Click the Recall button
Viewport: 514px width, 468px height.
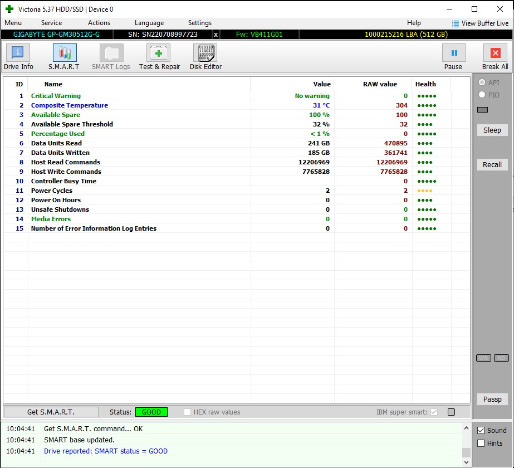click(x=492, y=165)
